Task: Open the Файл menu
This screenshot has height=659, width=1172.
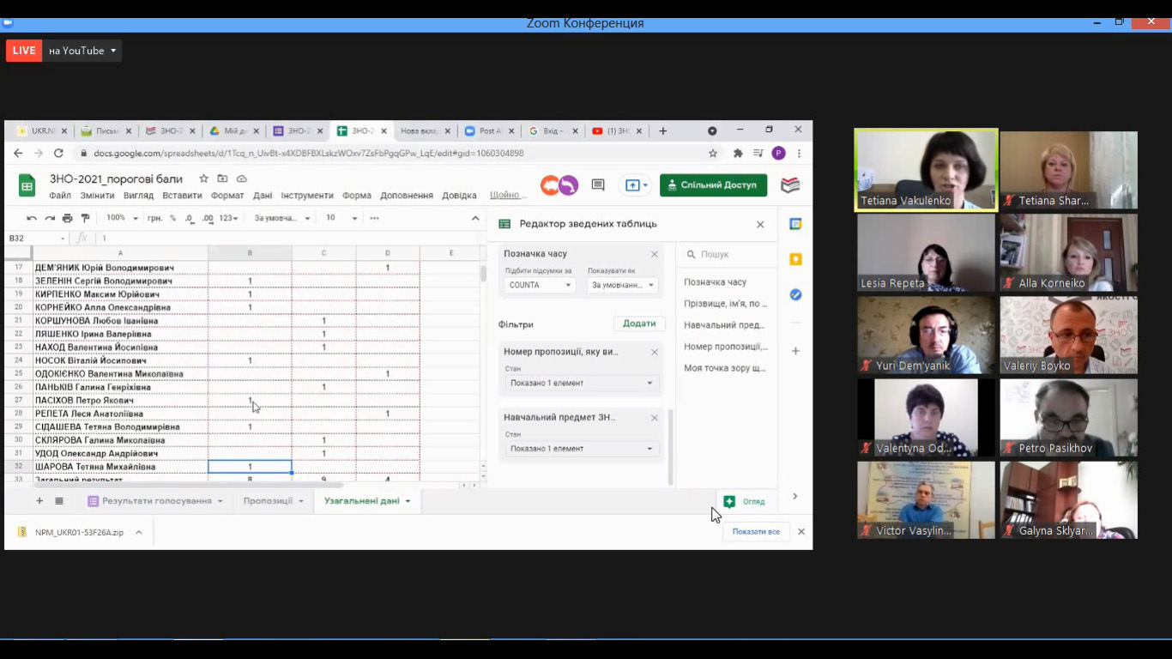Action: tap(60, 196)
